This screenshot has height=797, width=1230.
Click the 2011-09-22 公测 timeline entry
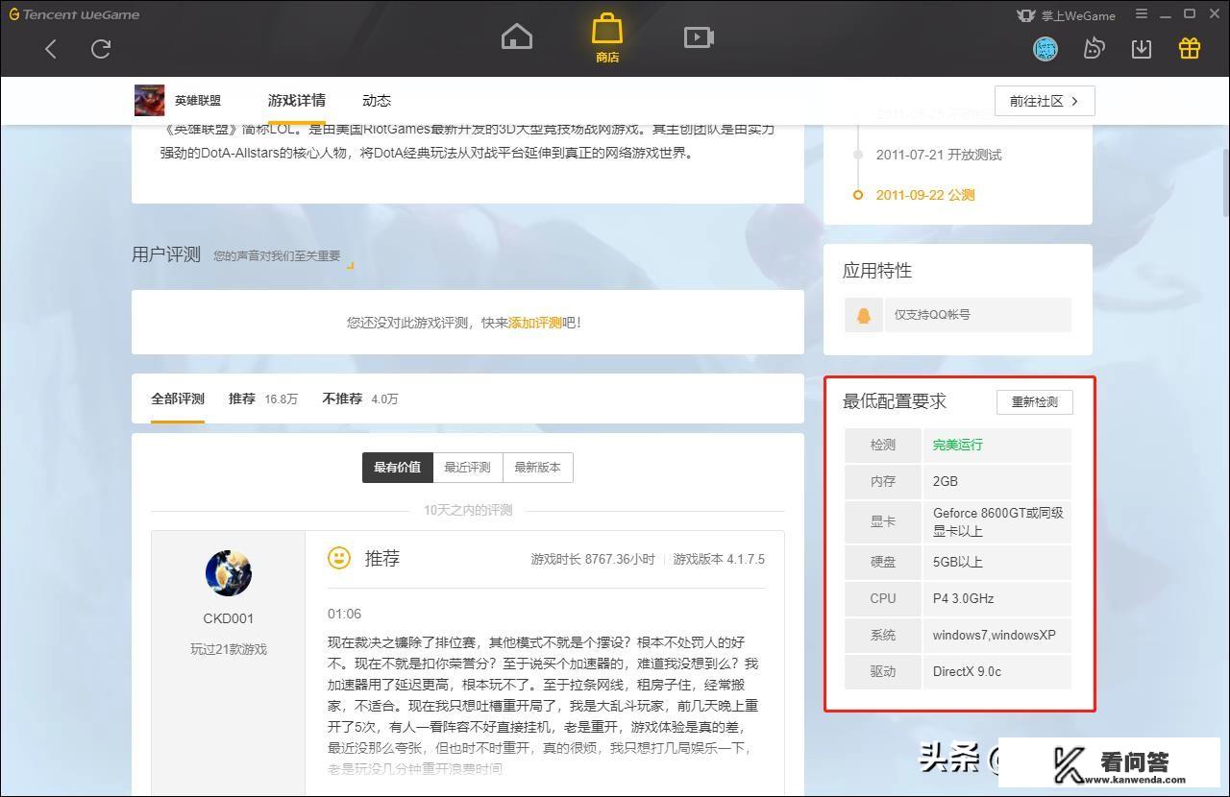925,195
